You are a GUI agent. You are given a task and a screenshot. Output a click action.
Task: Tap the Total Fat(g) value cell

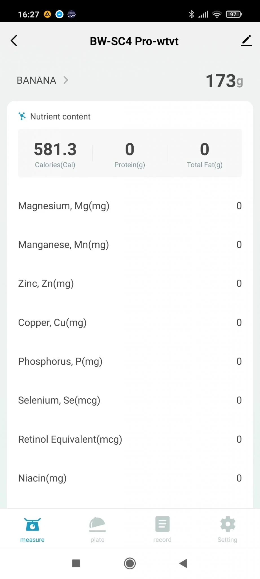coord(204,154)
